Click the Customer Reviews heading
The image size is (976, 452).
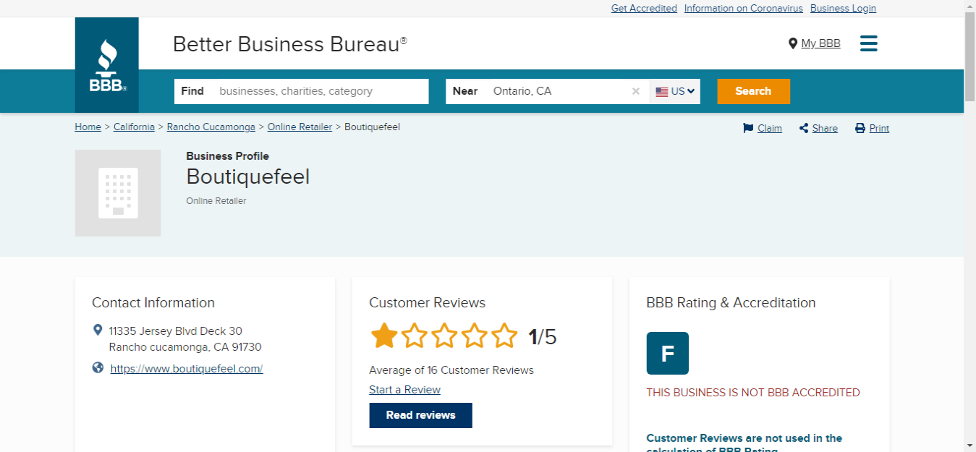[428, 303]
